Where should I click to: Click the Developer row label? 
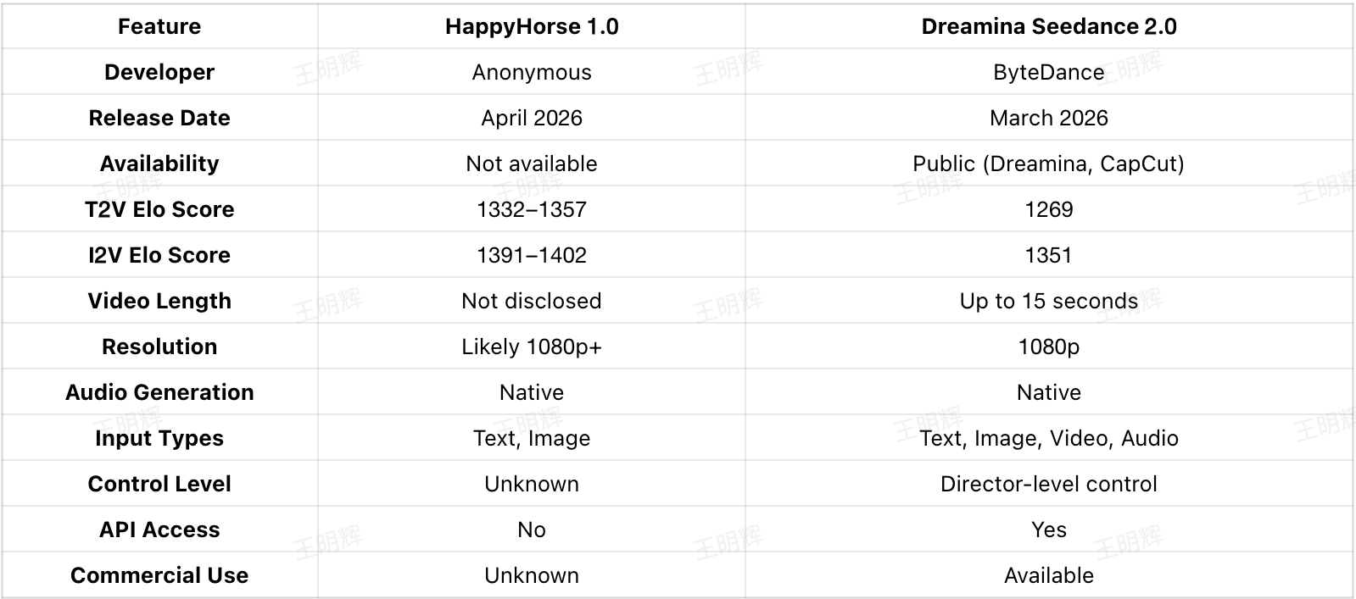(159, 72)
